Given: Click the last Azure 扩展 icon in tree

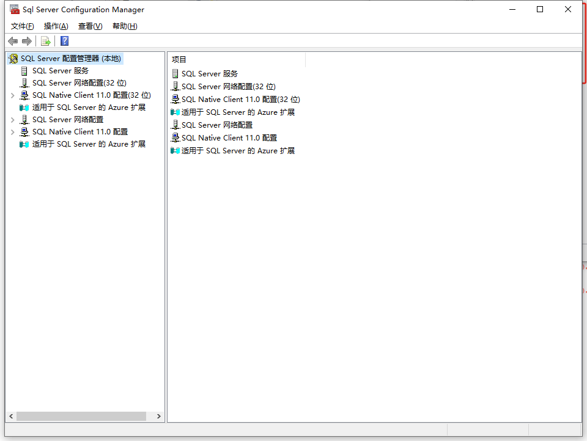Looking at the screenshot, I should (x=24, y=144).
